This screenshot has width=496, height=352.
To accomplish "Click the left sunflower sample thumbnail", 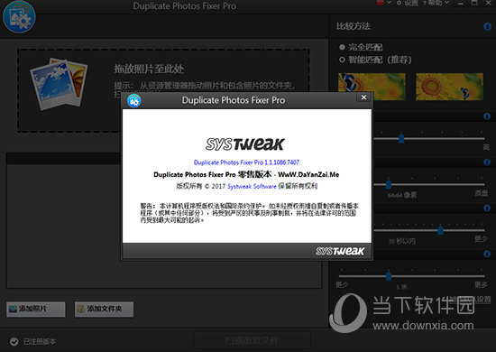I will point(372,87).
